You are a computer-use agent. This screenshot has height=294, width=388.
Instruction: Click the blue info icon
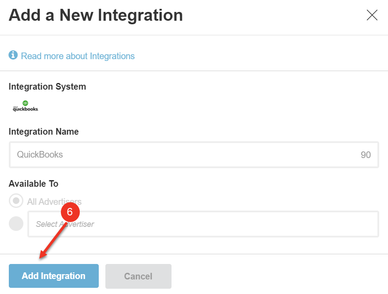(13, 55)
